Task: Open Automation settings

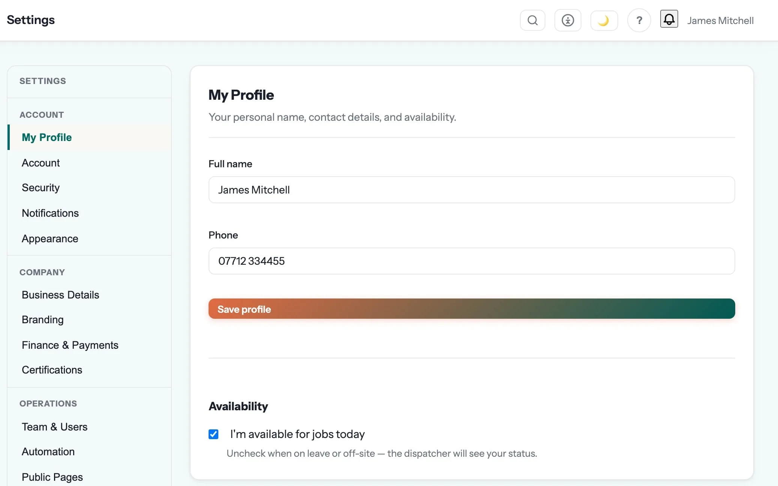Action: point(89,451)
